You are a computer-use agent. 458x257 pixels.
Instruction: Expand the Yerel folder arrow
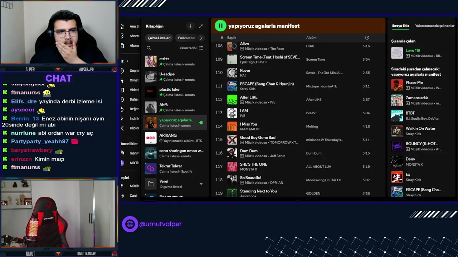[x=201, y=184]
